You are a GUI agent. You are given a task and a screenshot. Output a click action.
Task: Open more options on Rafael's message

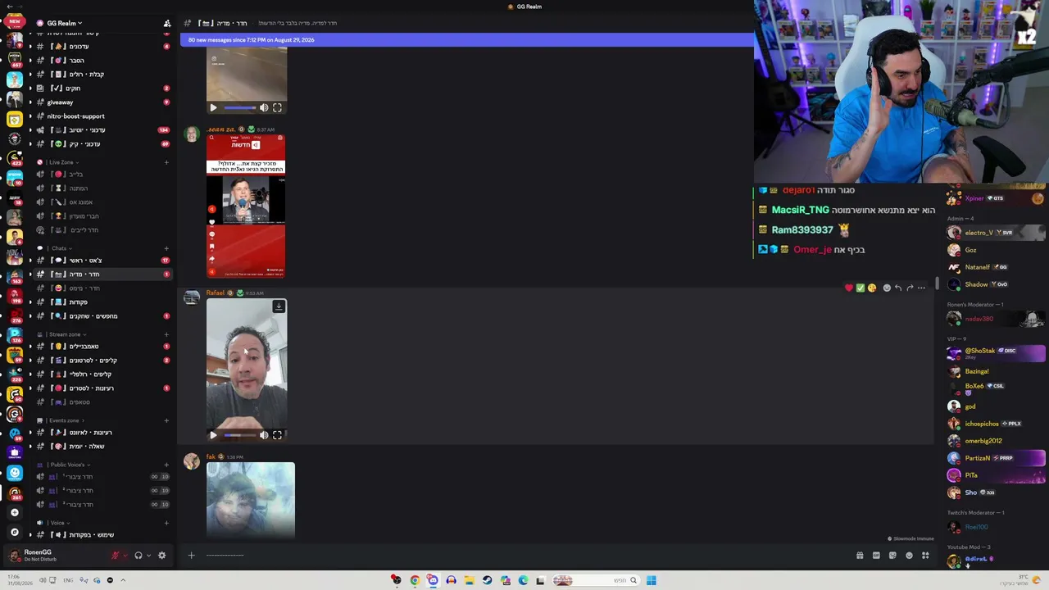[x=921, y=288]
